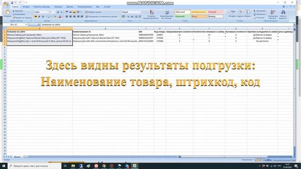Increase font size with the large A icon
This screenshot has width=301, height=169.
tap(58, 12)
